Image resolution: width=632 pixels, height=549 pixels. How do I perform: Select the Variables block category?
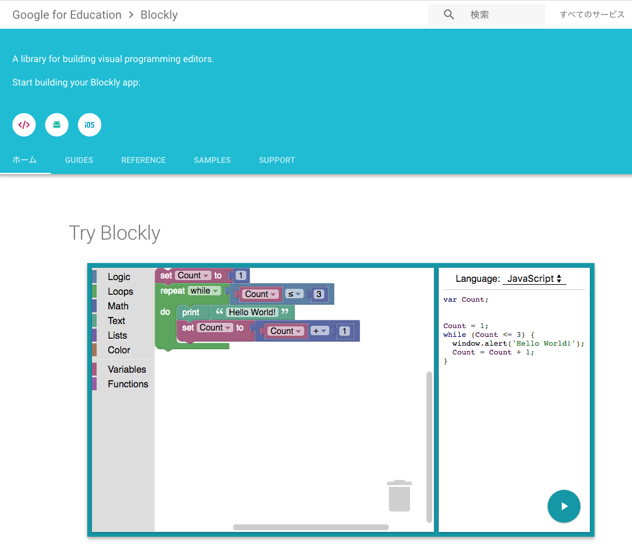point(127,369)
